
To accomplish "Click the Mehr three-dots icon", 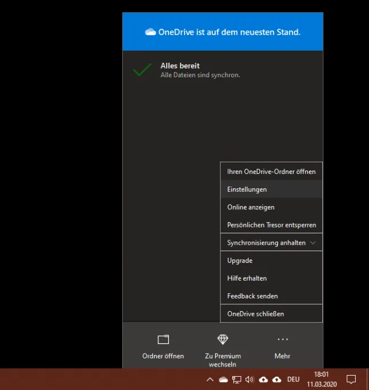I will coord(283,339).
